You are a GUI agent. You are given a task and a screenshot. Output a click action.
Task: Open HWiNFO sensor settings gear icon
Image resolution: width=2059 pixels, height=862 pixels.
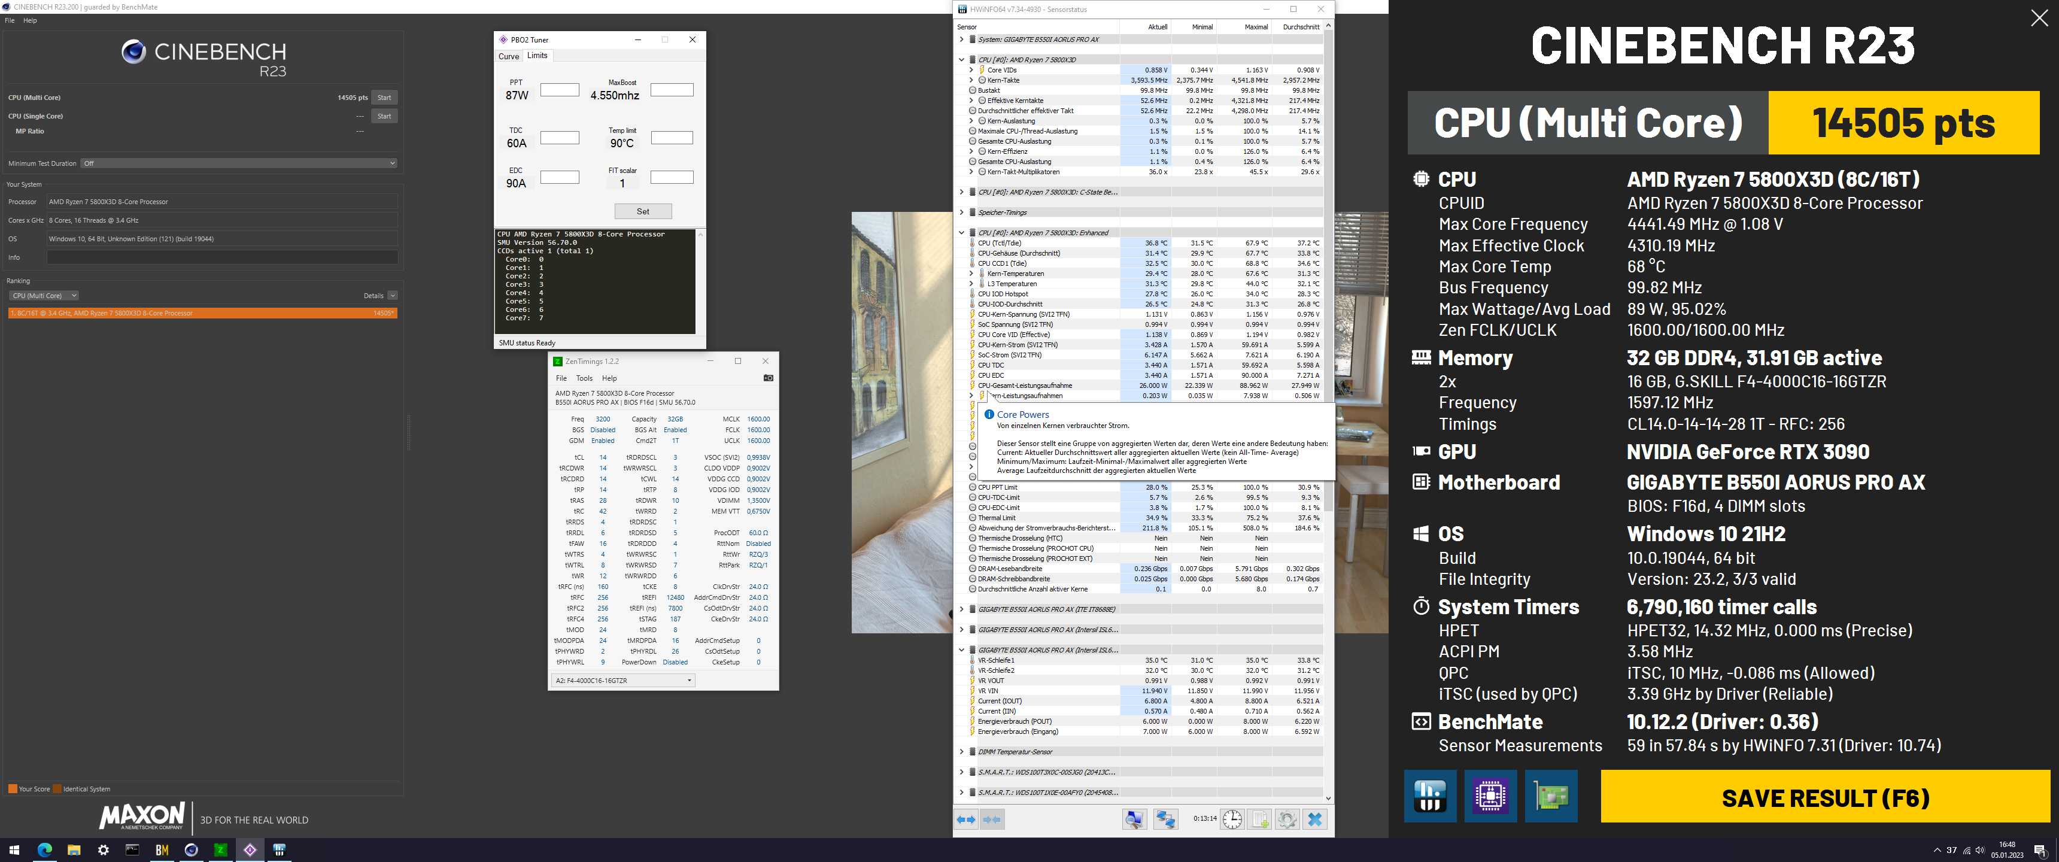click(1287, 819)
